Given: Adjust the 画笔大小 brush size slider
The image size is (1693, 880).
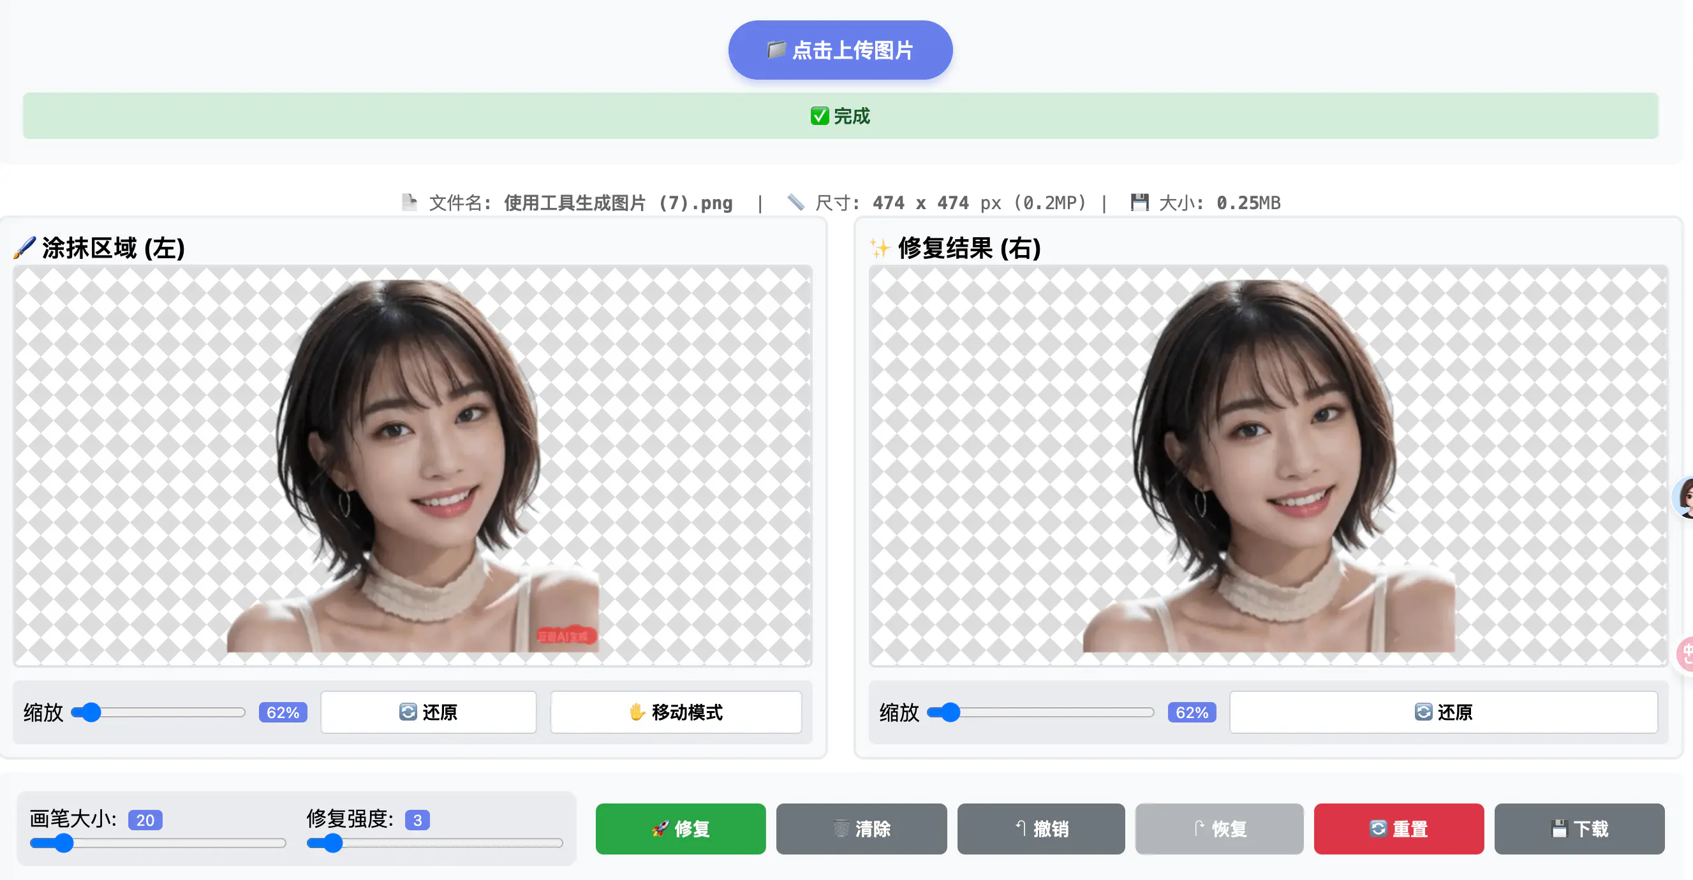Looking at the screenshot, I should (x=158, y=843).
